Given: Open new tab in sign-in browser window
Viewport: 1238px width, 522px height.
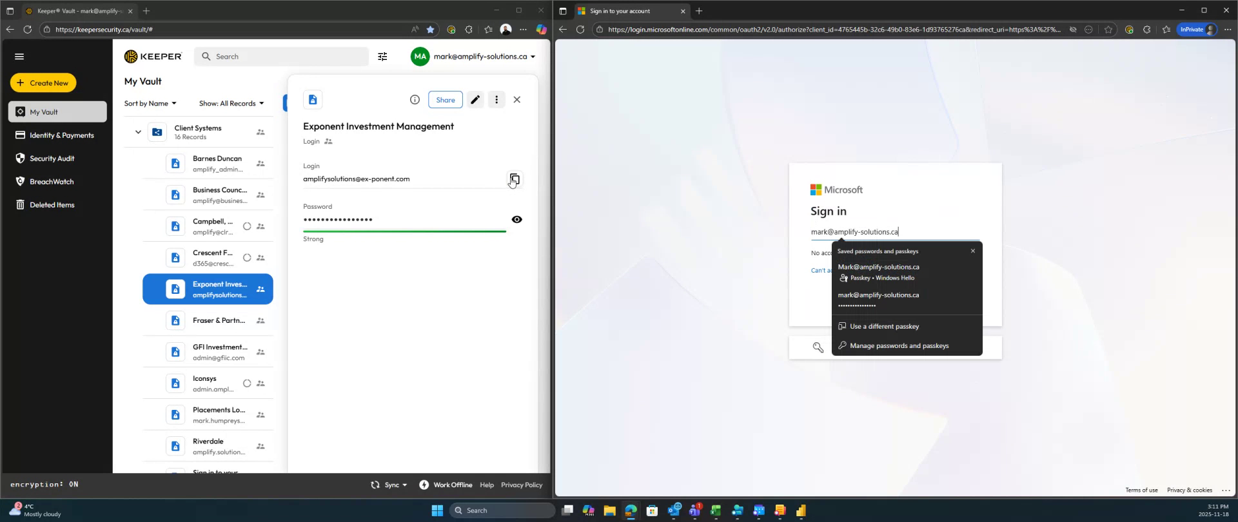Looking at the screenshot, I should (699, 11).
